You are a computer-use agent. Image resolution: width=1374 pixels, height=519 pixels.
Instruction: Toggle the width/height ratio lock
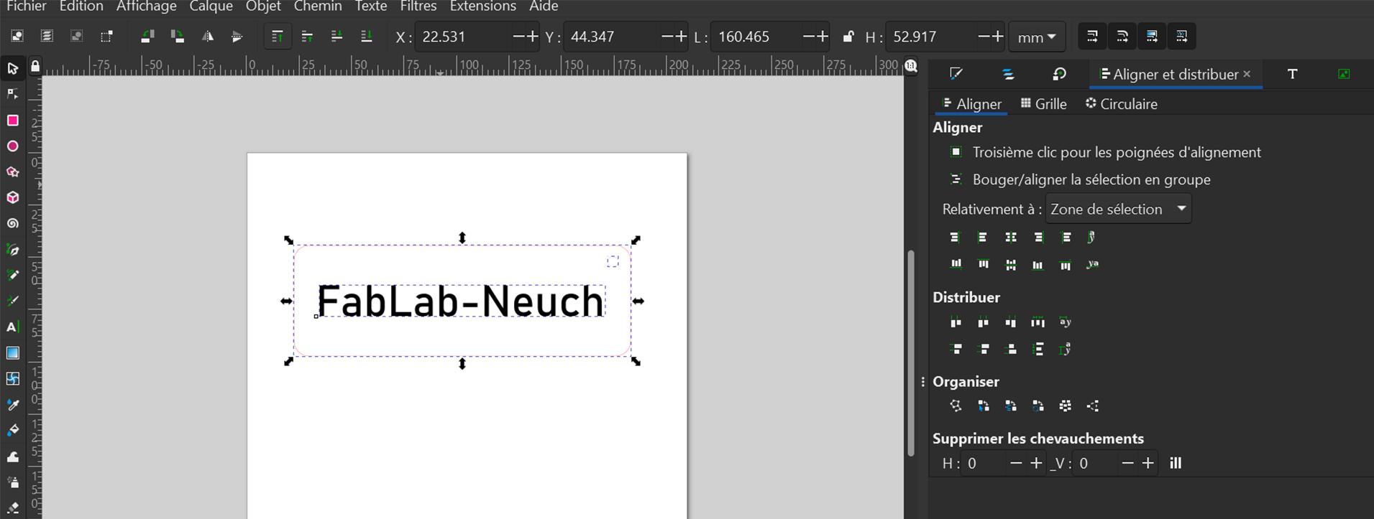click(848, 37)
